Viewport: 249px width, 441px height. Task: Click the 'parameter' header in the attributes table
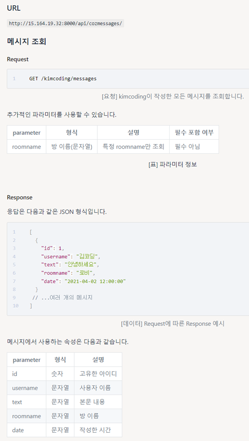pyautogui.click(x=26, y=360)
